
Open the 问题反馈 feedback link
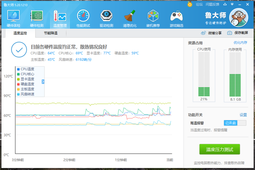[212, 4]
